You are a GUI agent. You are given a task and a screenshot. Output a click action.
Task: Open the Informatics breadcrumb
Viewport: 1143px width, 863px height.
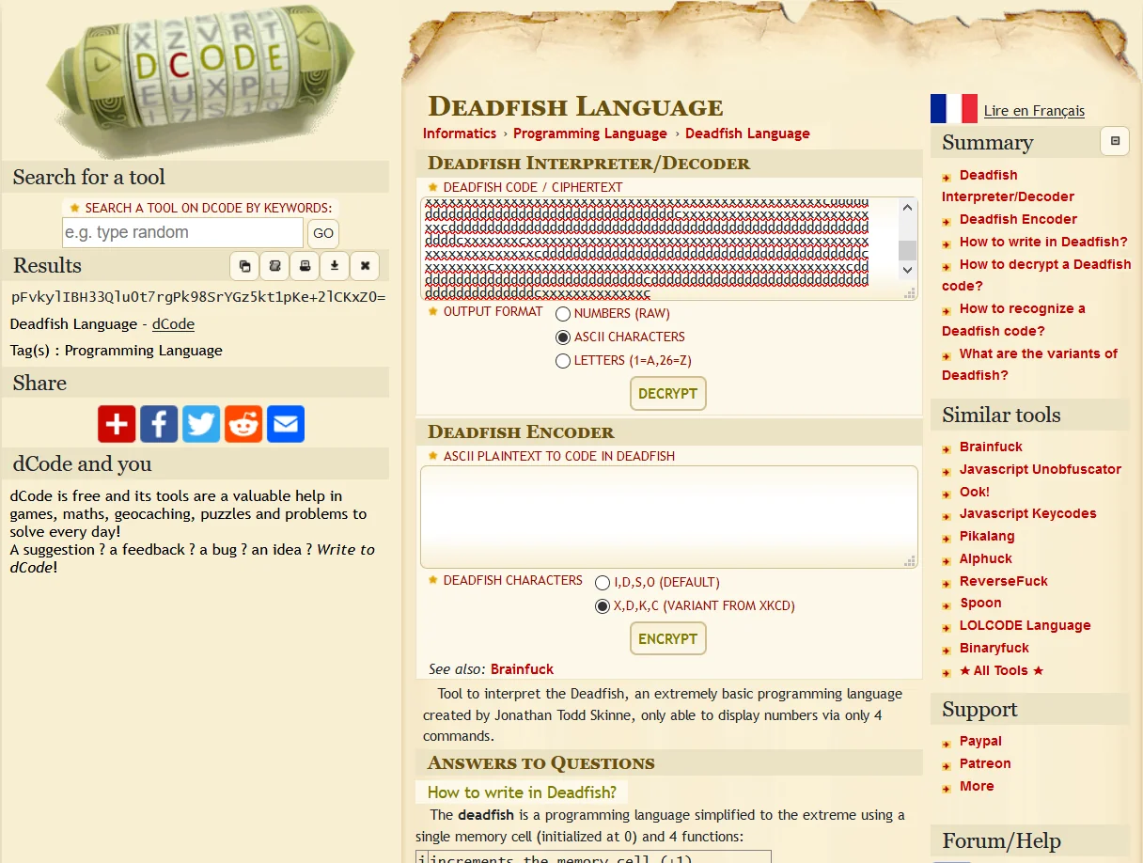point(460,133)
